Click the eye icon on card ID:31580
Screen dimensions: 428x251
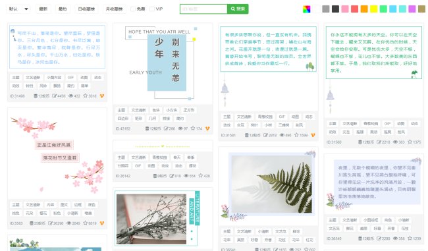coord(395,142)
